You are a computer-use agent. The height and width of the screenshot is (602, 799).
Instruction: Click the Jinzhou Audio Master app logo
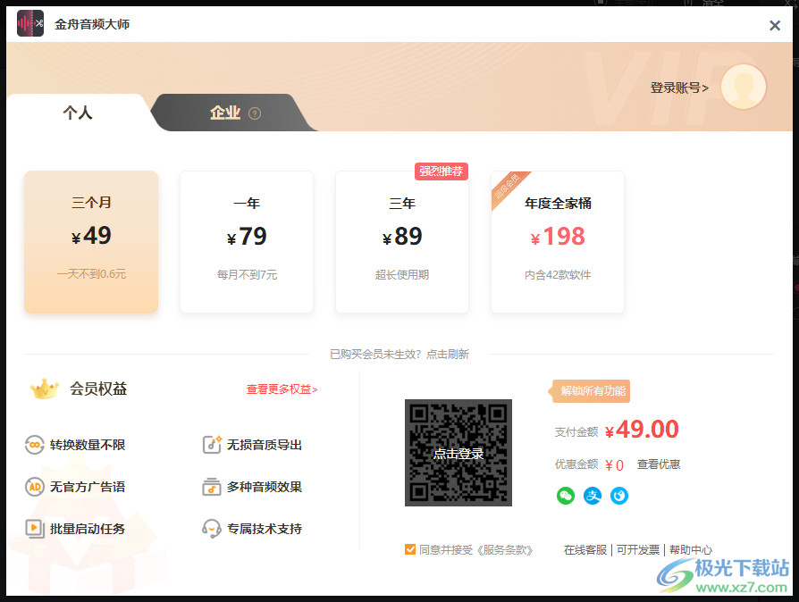(30, 23)
